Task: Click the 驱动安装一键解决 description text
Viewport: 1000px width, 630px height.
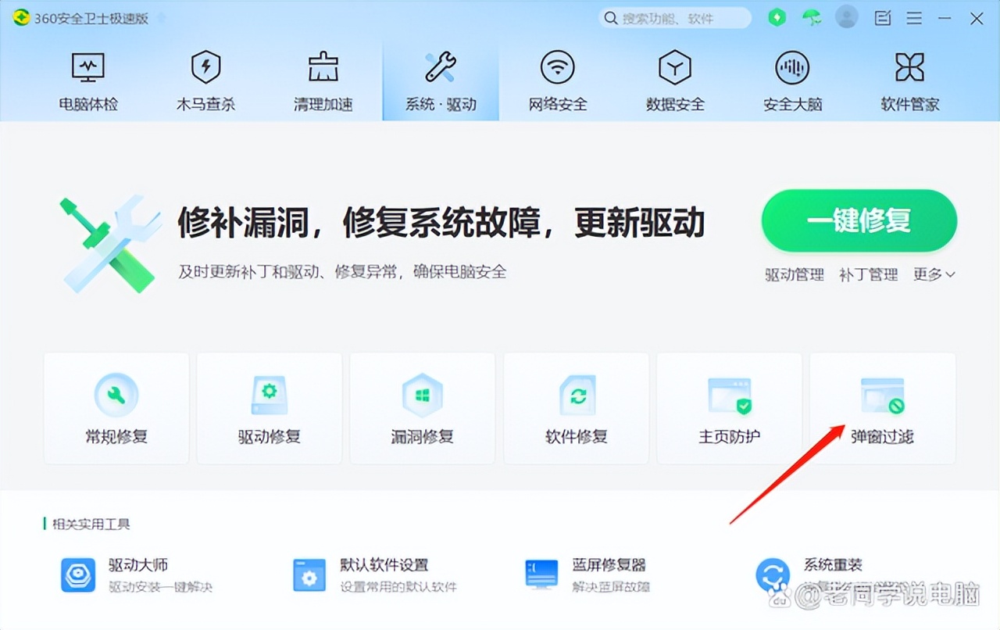Action: pyautogui.click(x=160, y=586)
